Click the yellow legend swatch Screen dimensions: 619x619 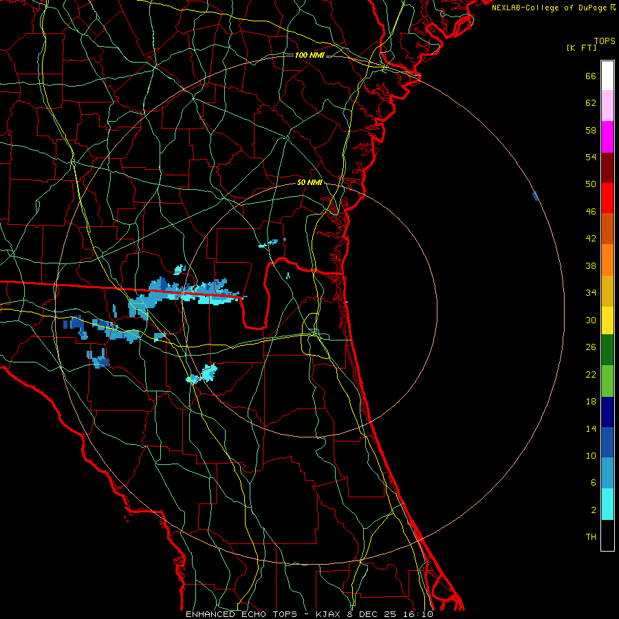[x=607, y=321]
